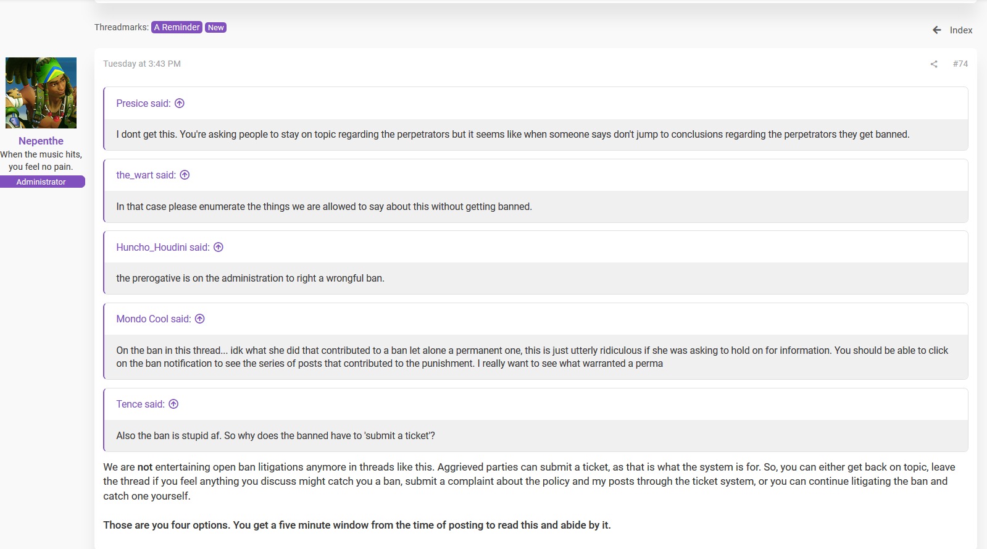Click the Tence quote jump arrow icon
The height and width of the screenshot is (549, 987).
173,404
